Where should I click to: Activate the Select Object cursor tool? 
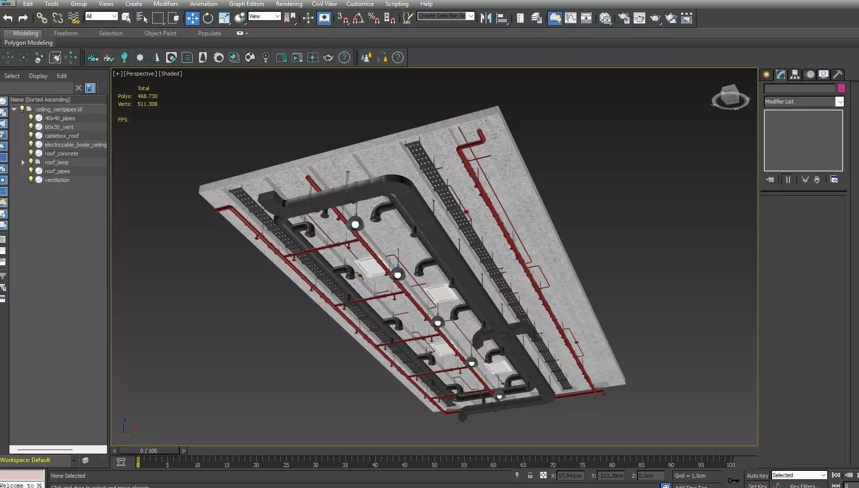126,18
